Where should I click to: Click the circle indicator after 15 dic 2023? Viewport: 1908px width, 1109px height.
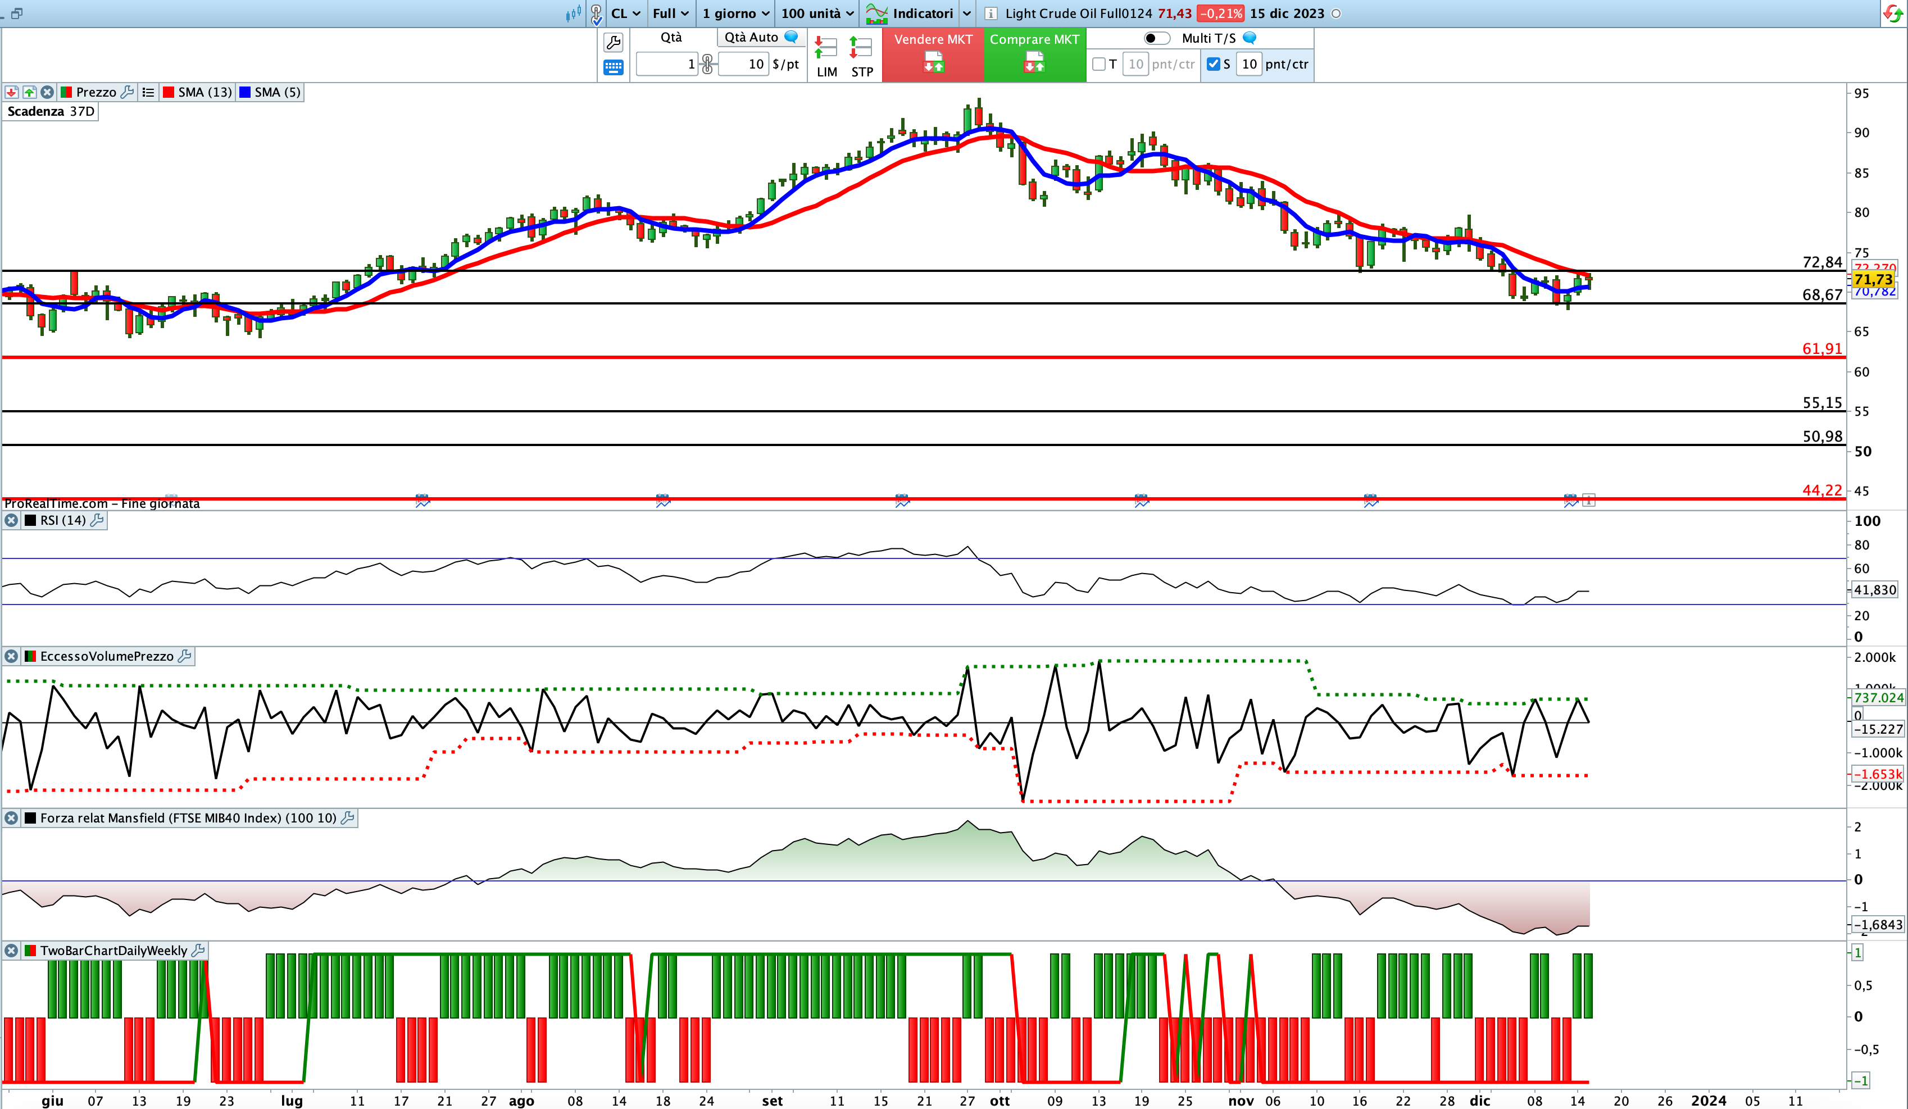[1337, 13]
